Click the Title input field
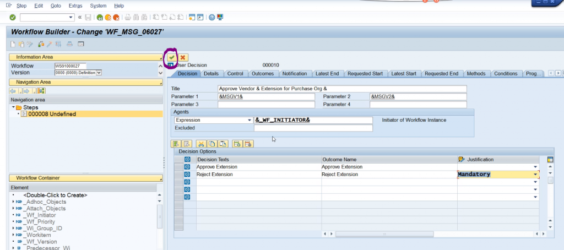Image resolution: width=564 pixels, height=250 pixels. (x=342, y=89)
